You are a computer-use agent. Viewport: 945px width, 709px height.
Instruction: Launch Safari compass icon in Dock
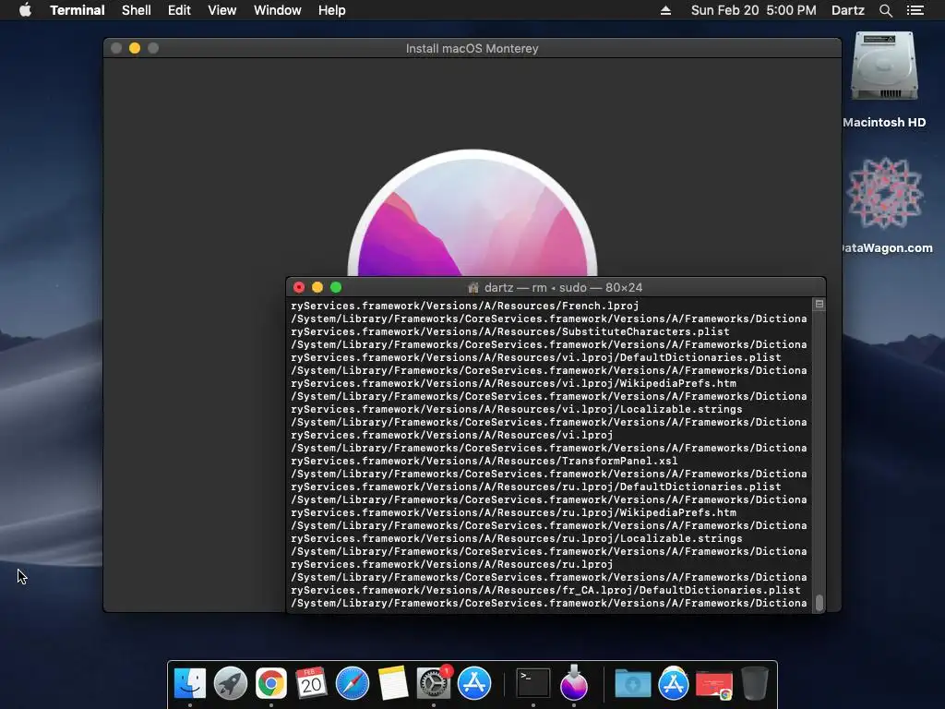(x=352, y=683)
